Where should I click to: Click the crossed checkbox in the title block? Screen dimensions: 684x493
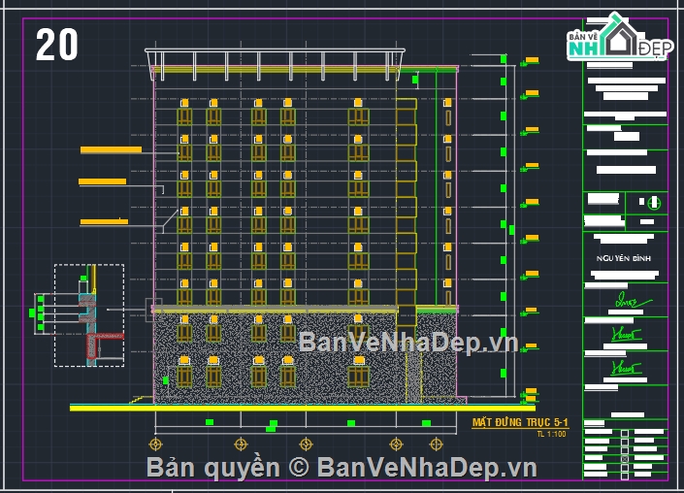point(625,459)
